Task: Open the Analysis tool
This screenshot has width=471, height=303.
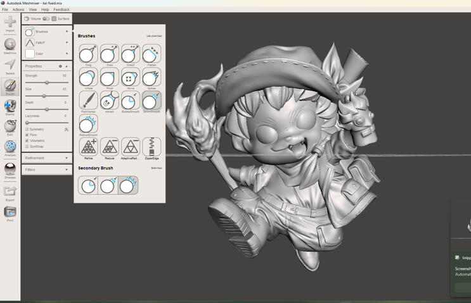Action: click(10, 148)
